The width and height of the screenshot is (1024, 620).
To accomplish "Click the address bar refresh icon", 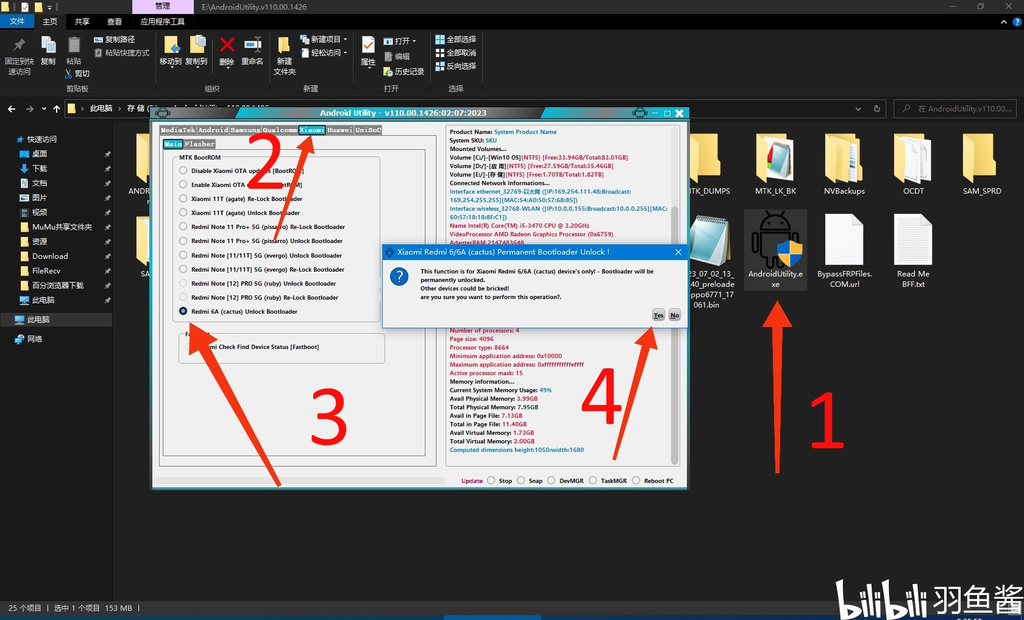I will click(877, 109).
